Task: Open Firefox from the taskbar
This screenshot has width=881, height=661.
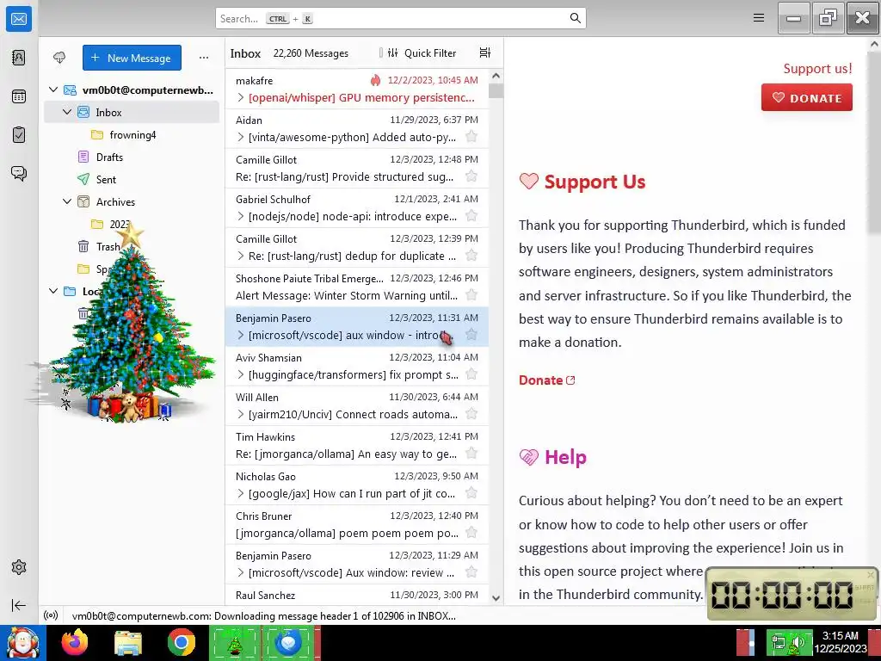Action: [x=75, y=643]
